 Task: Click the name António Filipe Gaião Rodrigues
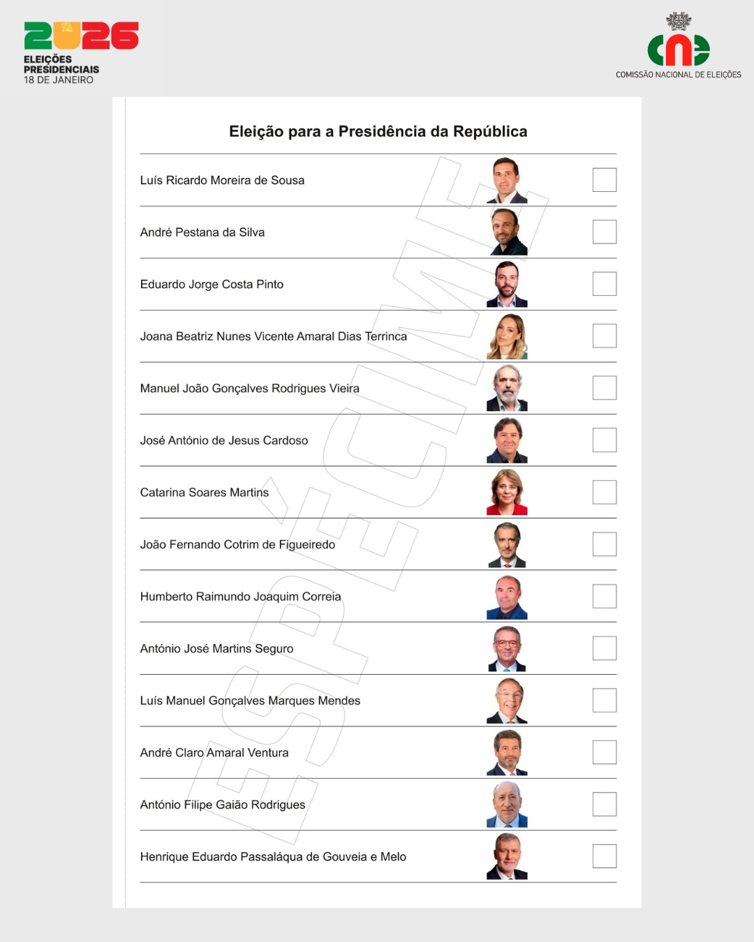[223, 805]
